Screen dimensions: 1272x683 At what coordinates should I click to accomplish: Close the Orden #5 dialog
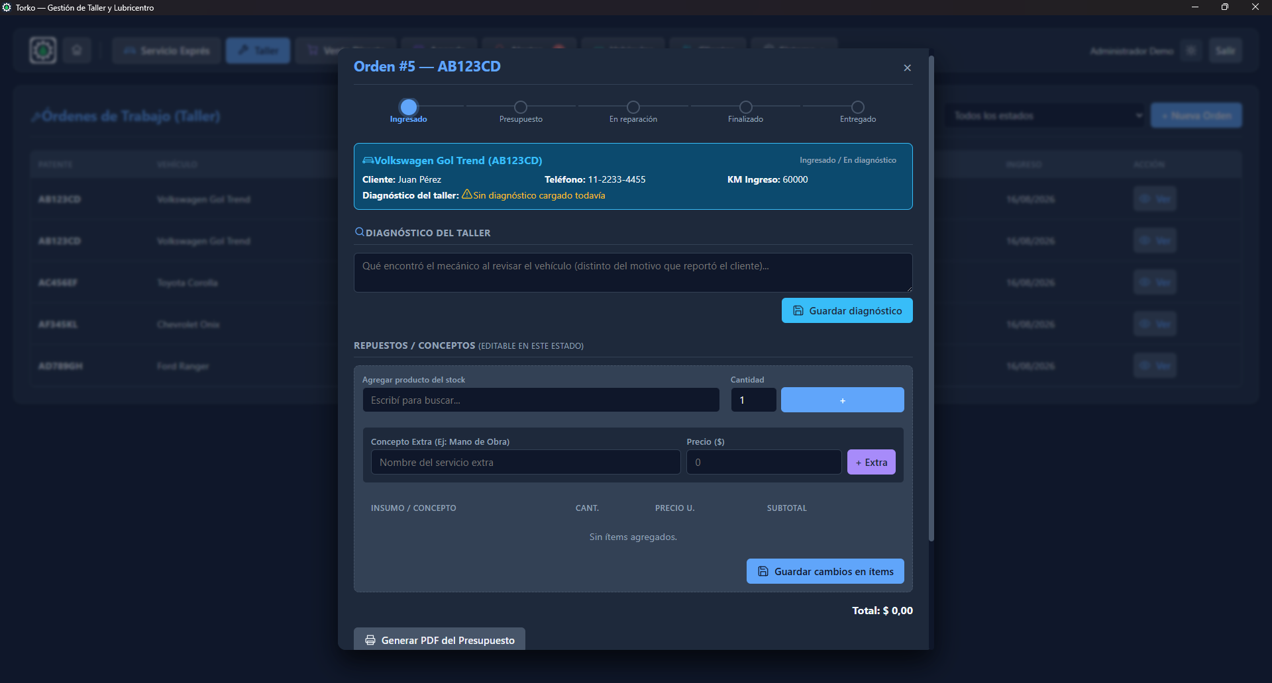tap(907, 68)
